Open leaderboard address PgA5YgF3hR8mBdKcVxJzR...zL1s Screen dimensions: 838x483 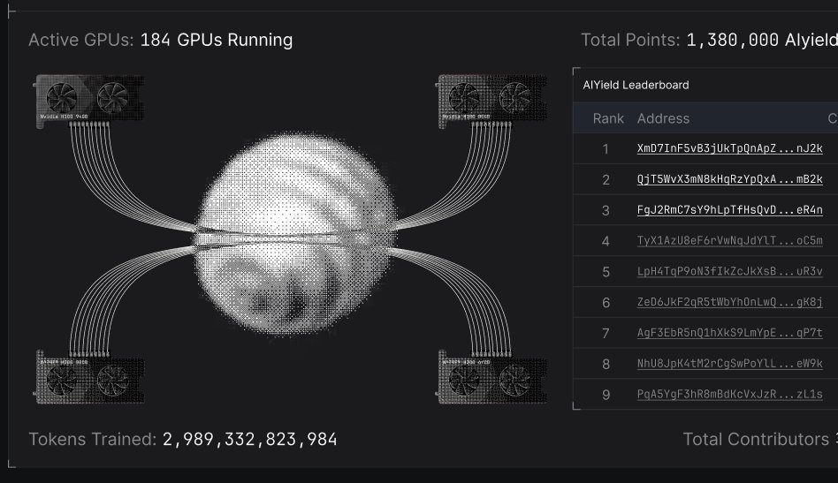[x=729, y=395]
